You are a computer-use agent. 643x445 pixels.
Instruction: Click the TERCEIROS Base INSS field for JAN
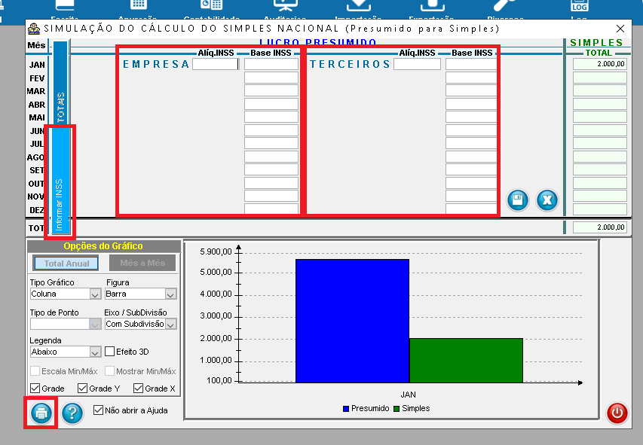pyautogui.click(x=472, y=64)
